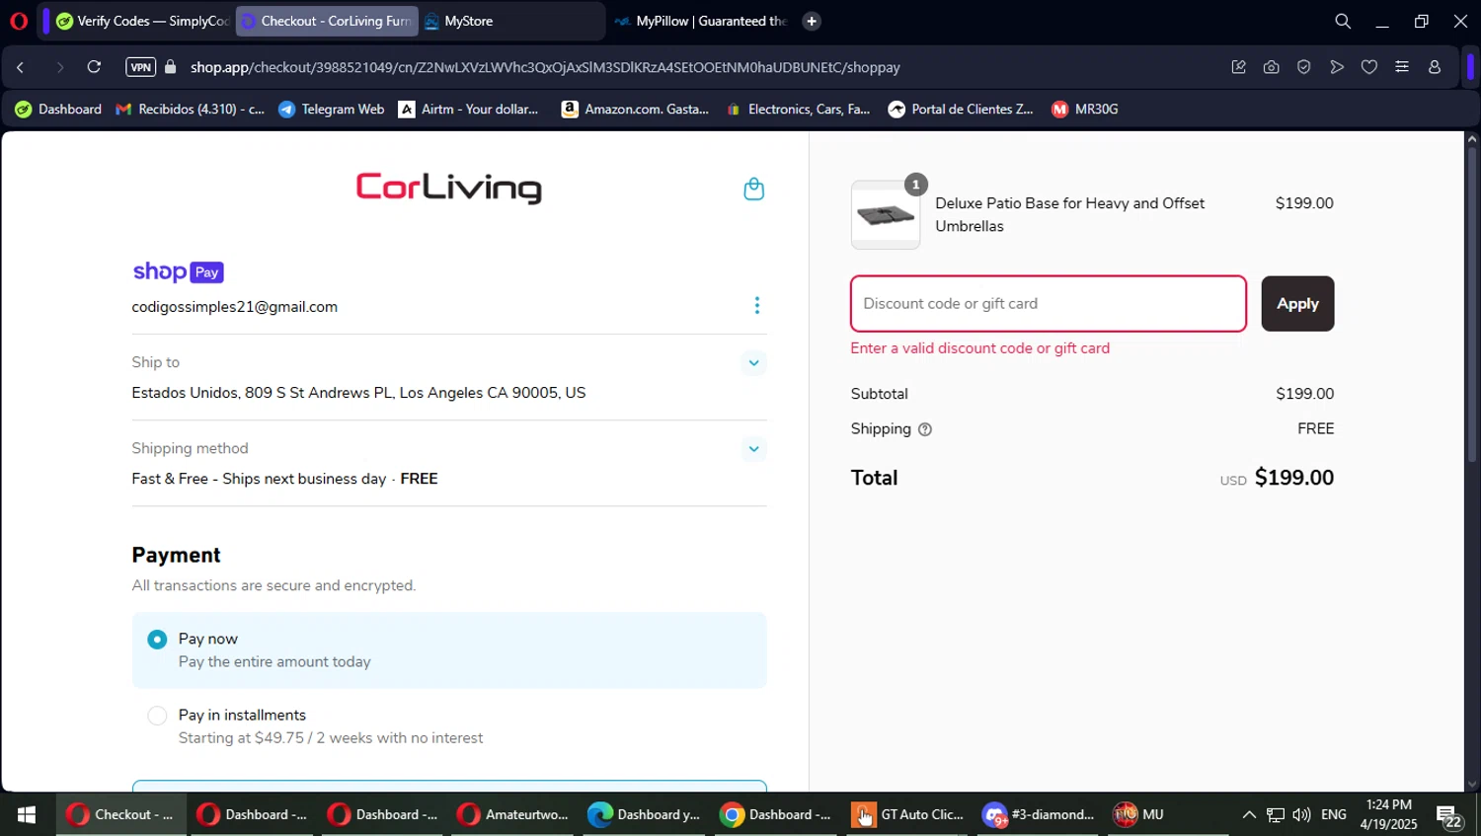The width and height of the screenshot is (1481, 836).
Task: Toggle the VPN badge
Action: click(140, 67)
